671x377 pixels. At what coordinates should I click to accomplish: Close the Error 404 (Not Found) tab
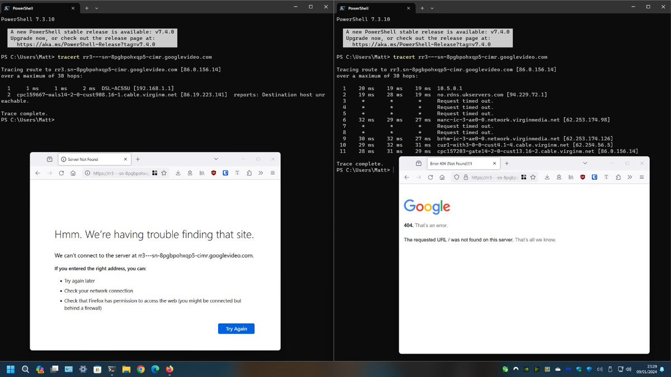(x=493, y=163)
